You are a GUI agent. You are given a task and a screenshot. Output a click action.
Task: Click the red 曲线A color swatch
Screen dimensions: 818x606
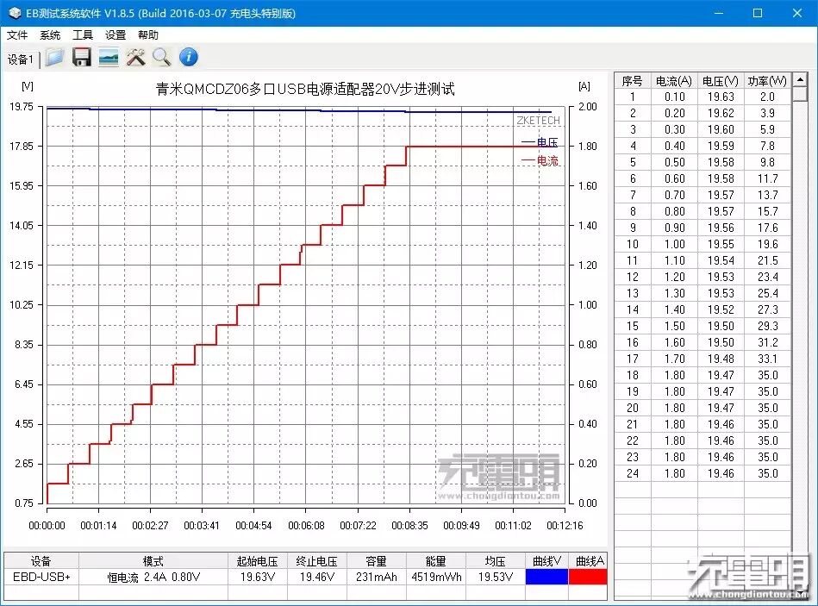(x=588, y=577)
